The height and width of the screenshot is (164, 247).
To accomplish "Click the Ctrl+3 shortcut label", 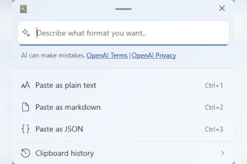I will pyautogui.click(x=214, y=129).
